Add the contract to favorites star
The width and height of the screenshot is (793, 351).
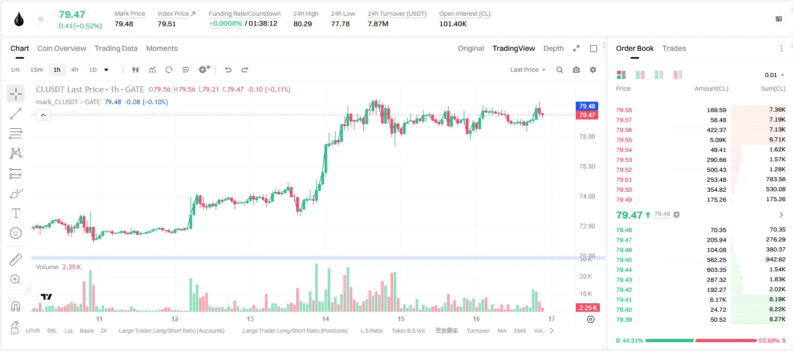pyautogui.click(x=41, y=19)
